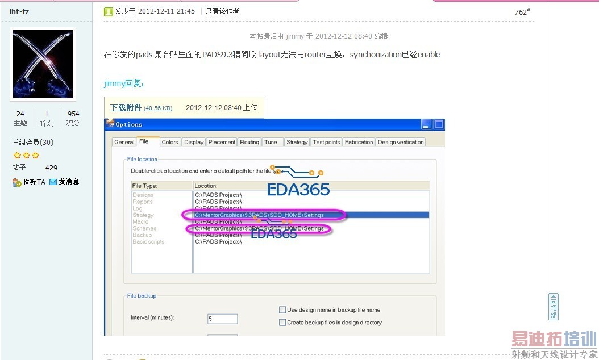Select the Designs location C:\PADS Projects\
This screenshot has width=599, height=360.
[218, 195]
